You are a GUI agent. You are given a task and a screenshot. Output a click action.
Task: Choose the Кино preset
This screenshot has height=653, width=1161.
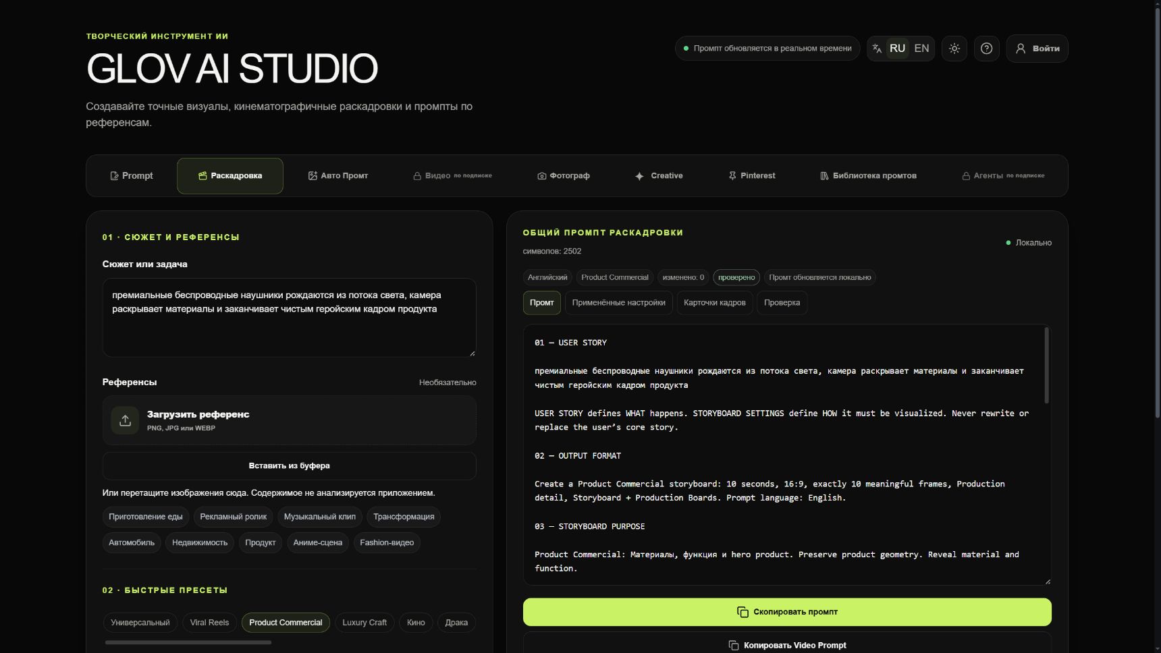pos(416,623)
